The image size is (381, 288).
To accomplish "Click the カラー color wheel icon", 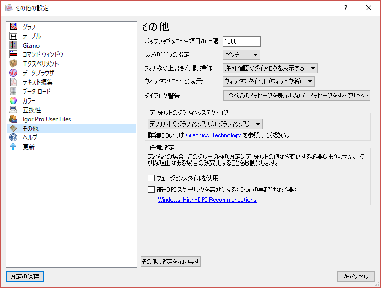I will (13, 100).
